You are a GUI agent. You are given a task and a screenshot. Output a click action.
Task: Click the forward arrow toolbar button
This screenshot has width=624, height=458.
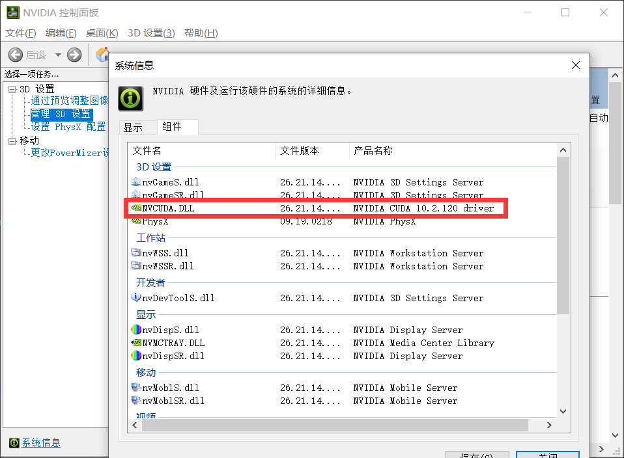point(74,55)
